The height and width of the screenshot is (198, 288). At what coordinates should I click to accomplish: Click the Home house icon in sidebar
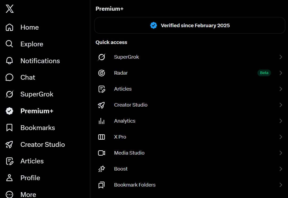coord(9,27)
